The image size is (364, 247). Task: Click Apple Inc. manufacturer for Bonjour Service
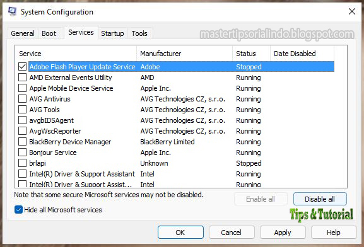pos(156,152)
